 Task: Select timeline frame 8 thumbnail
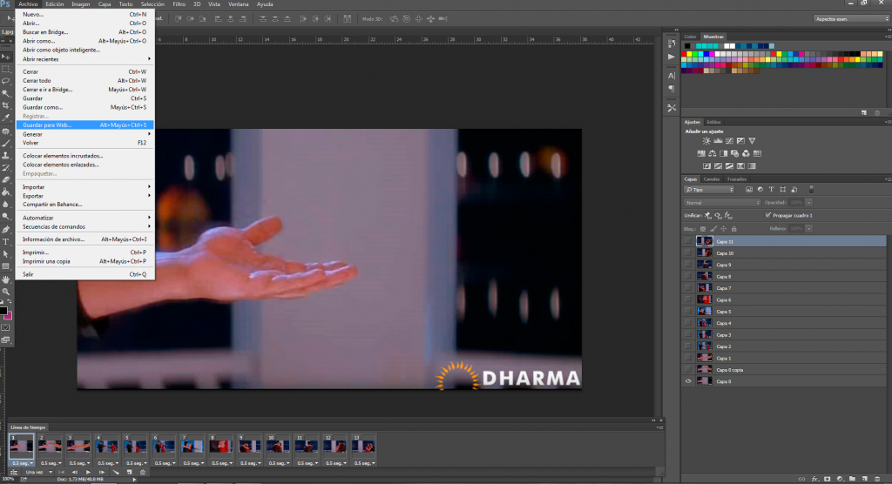(x=220, y=447)
